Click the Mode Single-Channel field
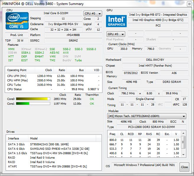Image resolution: width=194 pixels, height=176 pixels. point(145,99)
